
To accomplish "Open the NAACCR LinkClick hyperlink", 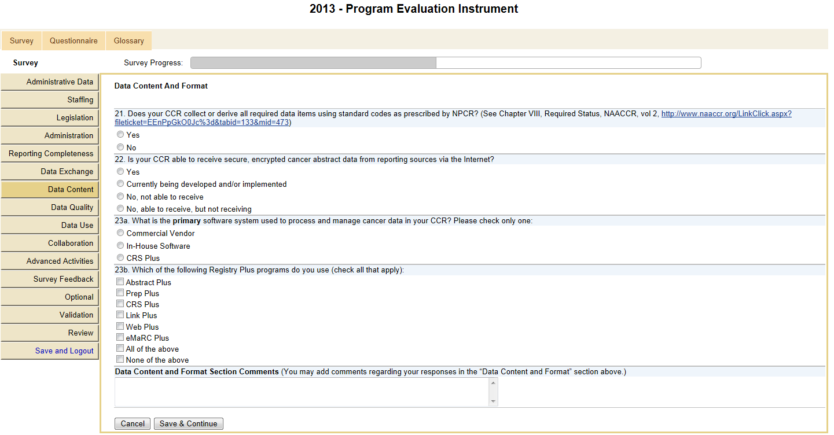I will tap(726, 114).
